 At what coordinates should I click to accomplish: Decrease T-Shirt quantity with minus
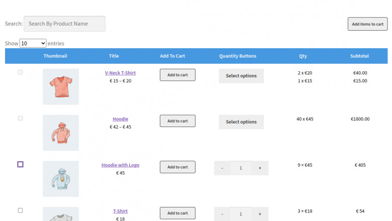[222, 214]
